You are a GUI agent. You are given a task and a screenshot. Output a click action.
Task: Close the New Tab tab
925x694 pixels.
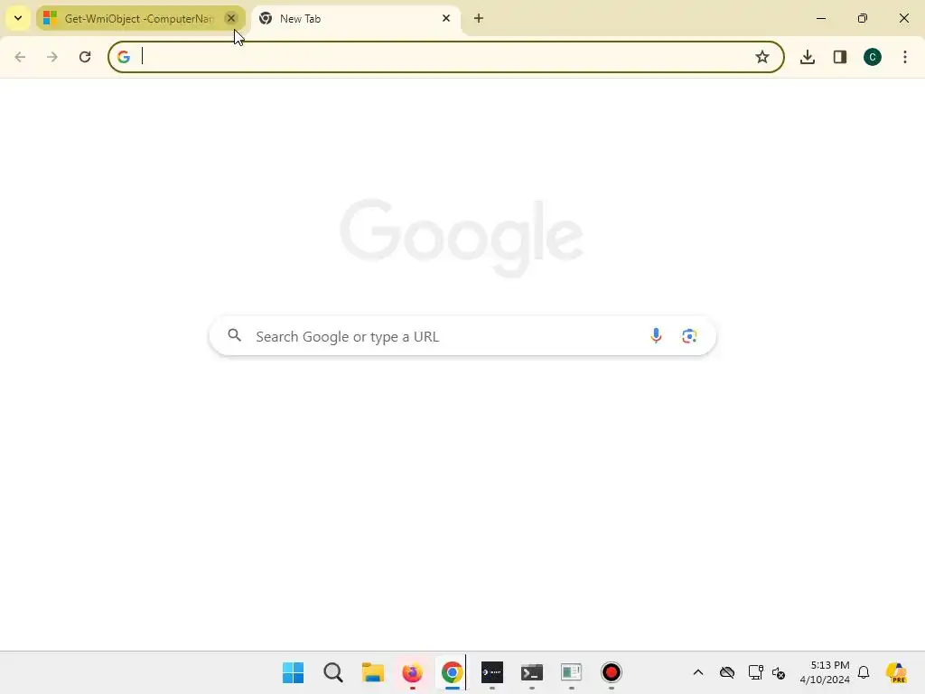[446, 18]
